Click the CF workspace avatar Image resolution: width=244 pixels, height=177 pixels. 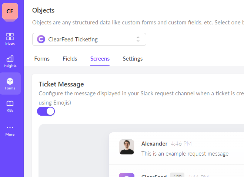(10, 11)
